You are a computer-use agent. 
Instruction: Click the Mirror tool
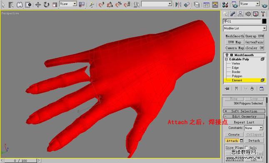tap(178, 5)
